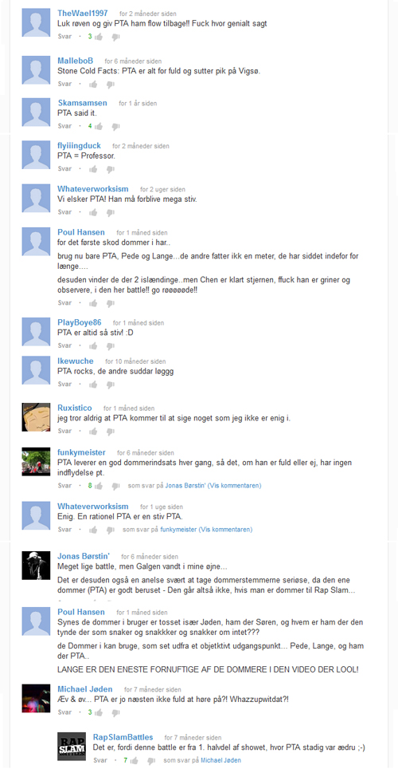
Task: Like RapSlamBattles' reply with 7 likes
Action: click(135, 761)
